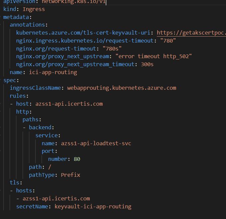Select "error timeout http_502" value
226x219 pixels.
coord(154,56)
